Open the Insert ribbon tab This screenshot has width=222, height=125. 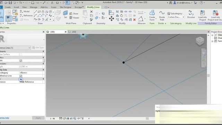(16, 7)
